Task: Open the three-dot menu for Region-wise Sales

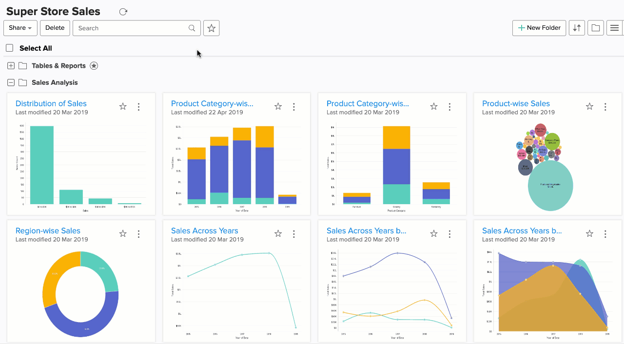Action: (x=138, y=234)
